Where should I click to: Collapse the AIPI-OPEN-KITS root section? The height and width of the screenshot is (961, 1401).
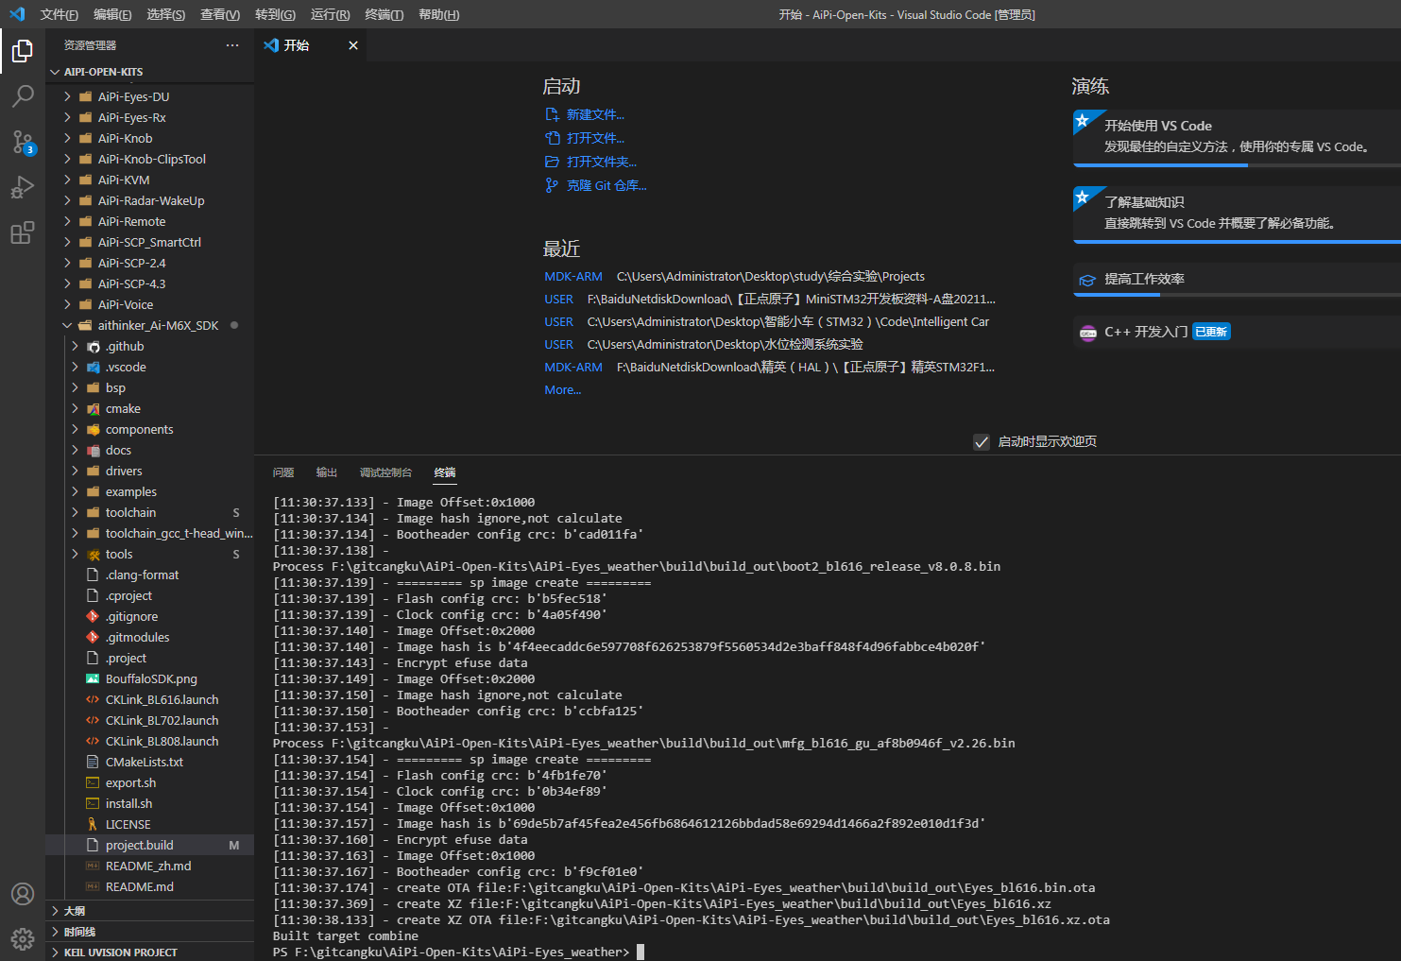pyautogui.click(x=55, y=72)
